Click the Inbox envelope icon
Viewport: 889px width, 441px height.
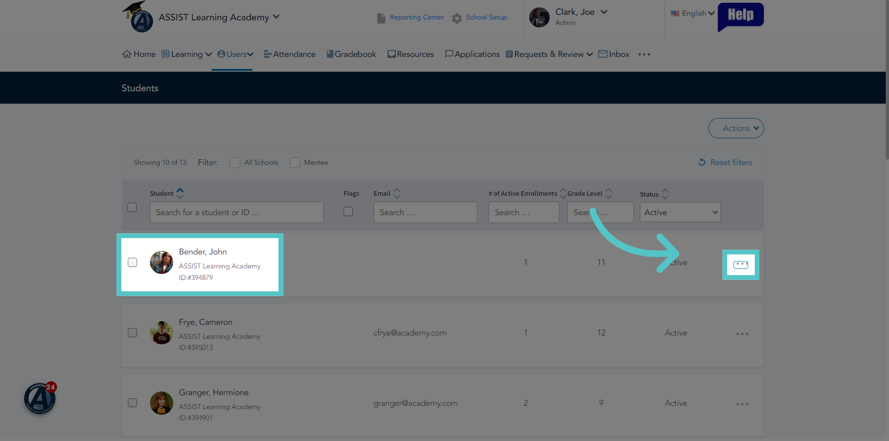(603, 54)
